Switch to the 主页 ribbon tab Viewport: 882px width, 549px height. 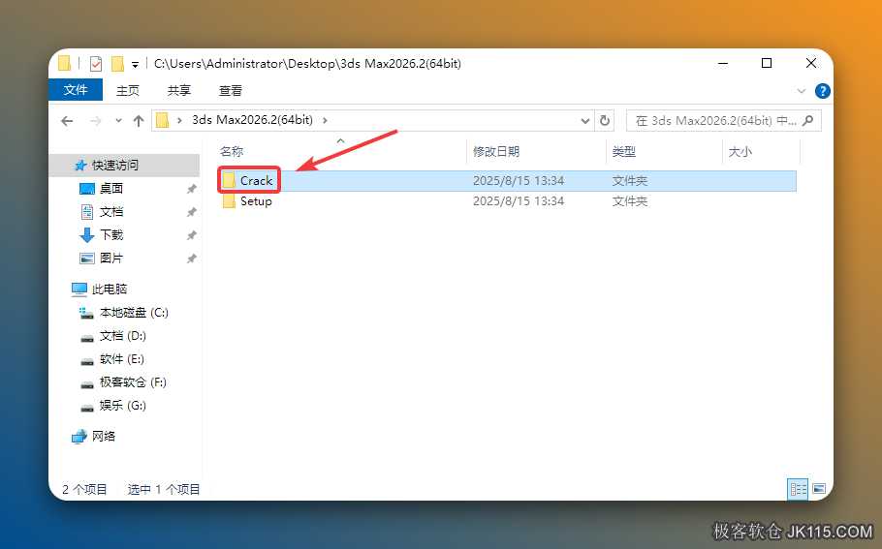(128, 90)
